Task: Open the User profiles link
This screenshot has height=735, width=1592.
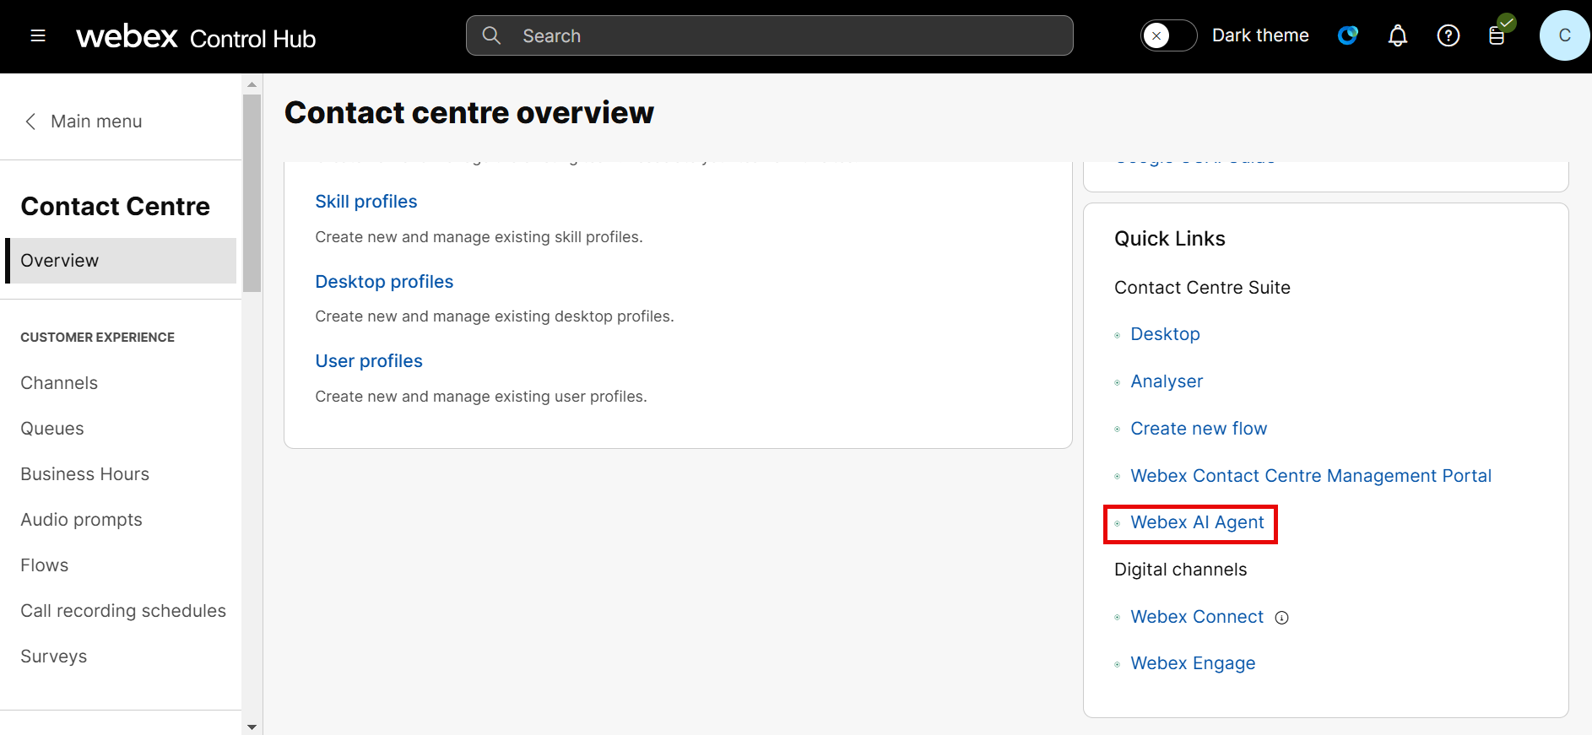Action: click(368, 361)
